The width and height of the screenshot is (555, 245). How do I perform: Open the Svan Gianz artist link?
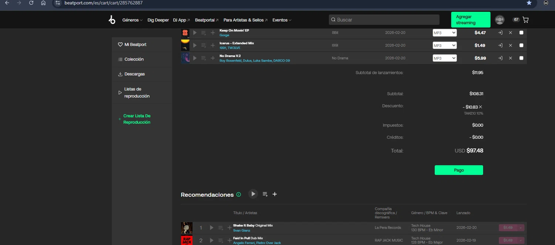(x=242, y=230)
